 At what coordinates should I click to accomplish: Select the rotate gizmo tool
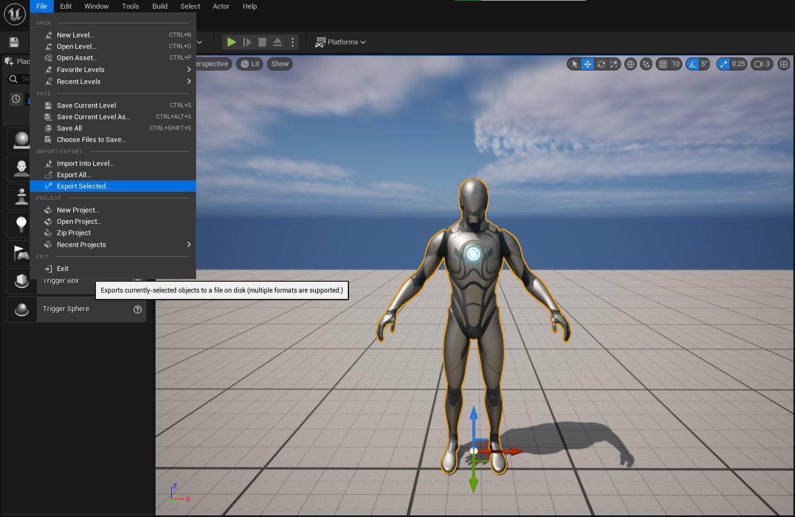tap(601, 64)
